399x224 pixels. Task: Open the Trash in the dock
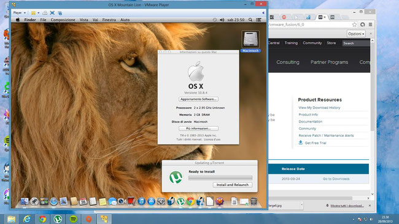pos(254,201)
